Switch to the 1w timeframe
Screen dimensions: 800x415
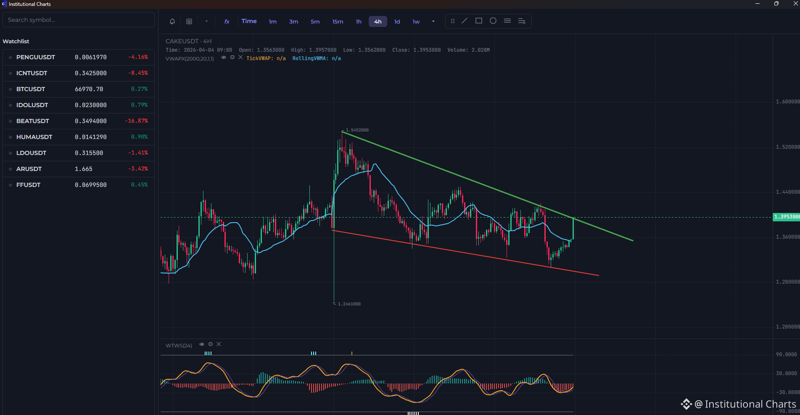pos(416,21)
